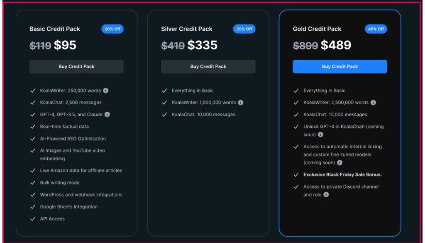Buy the Silver Credit Pack
The height and width of the screenshot is (243, 425).
(x=208, y=66)
